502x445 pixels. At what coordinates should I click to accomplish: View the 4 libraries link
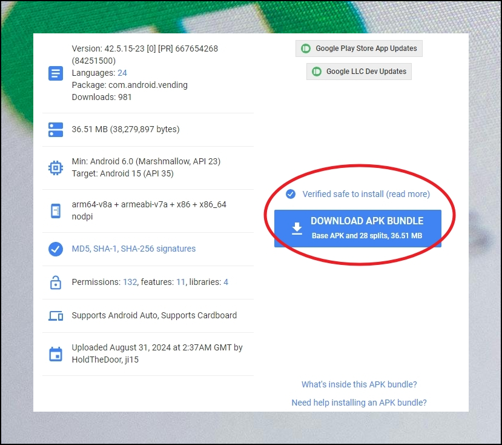226,282
